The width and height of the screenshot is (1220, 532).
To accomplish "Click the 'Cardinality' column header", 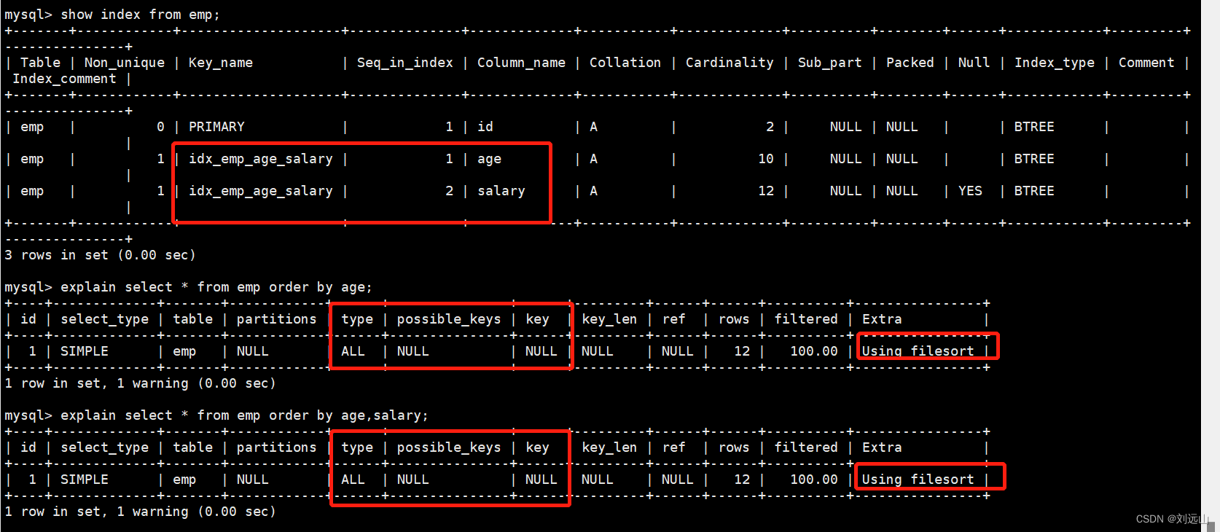I will pos(730,63).
